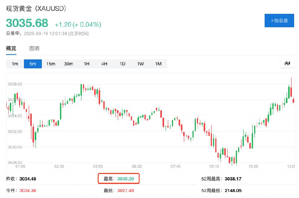Click the 06:20 time axis label
Screen dimensions: 299x198
coord(137,166)
